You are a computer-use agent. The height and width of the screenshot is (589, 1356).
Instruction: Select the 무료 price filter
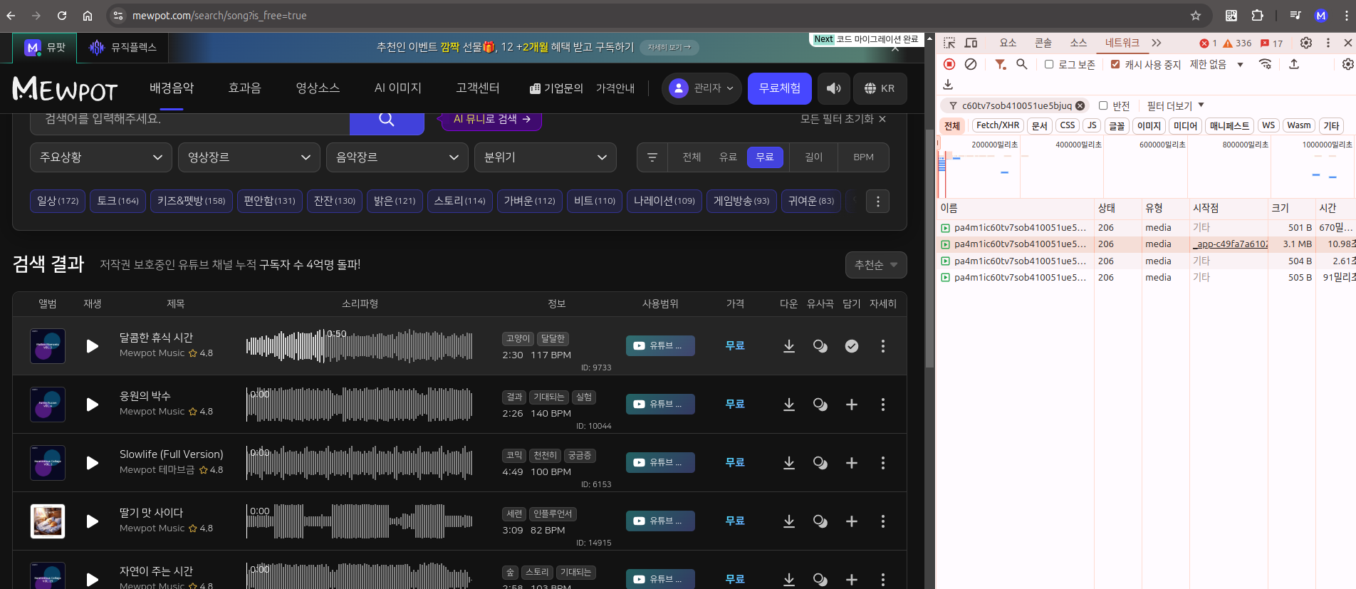pos(765,157)
